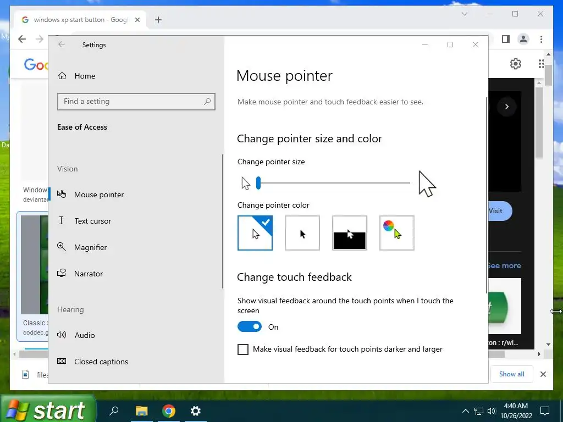Viewport: 563px width, 422px height.
Task: Click the Settings gear in taskbar
Action: pyautogui.click(x=196, y=410)
